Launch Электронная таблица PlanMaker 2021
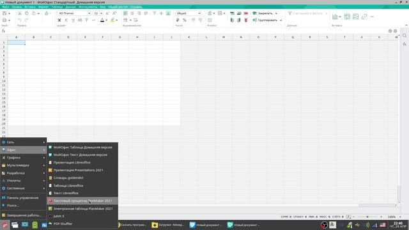This screenshot has width=409, height=230. 82,209
